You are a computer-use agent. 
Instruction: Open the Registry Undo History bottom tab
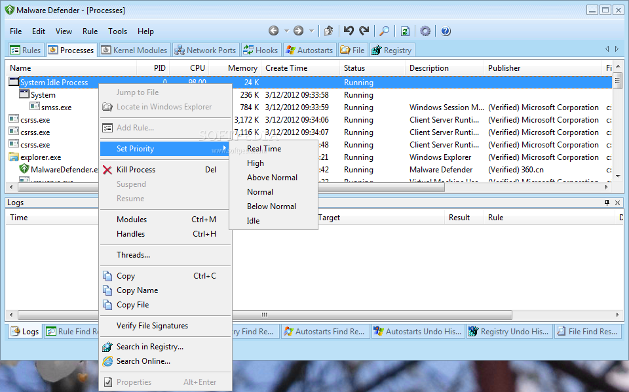(510, 332)
